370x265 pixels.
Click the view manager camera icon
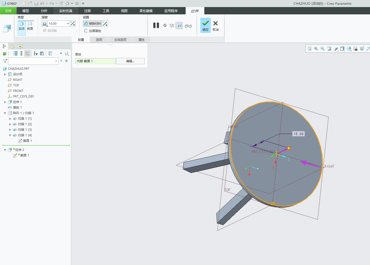coord(355,49)
